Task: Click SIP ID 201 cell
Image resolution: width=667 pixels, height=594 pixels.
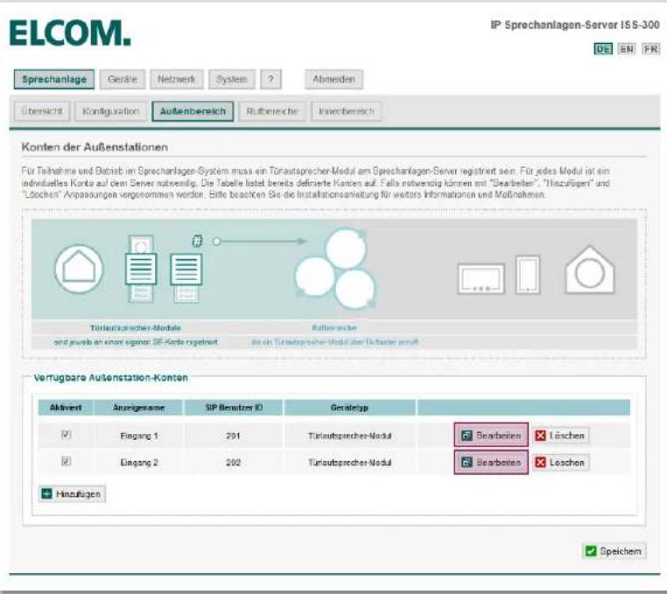Action: [233, 436]
